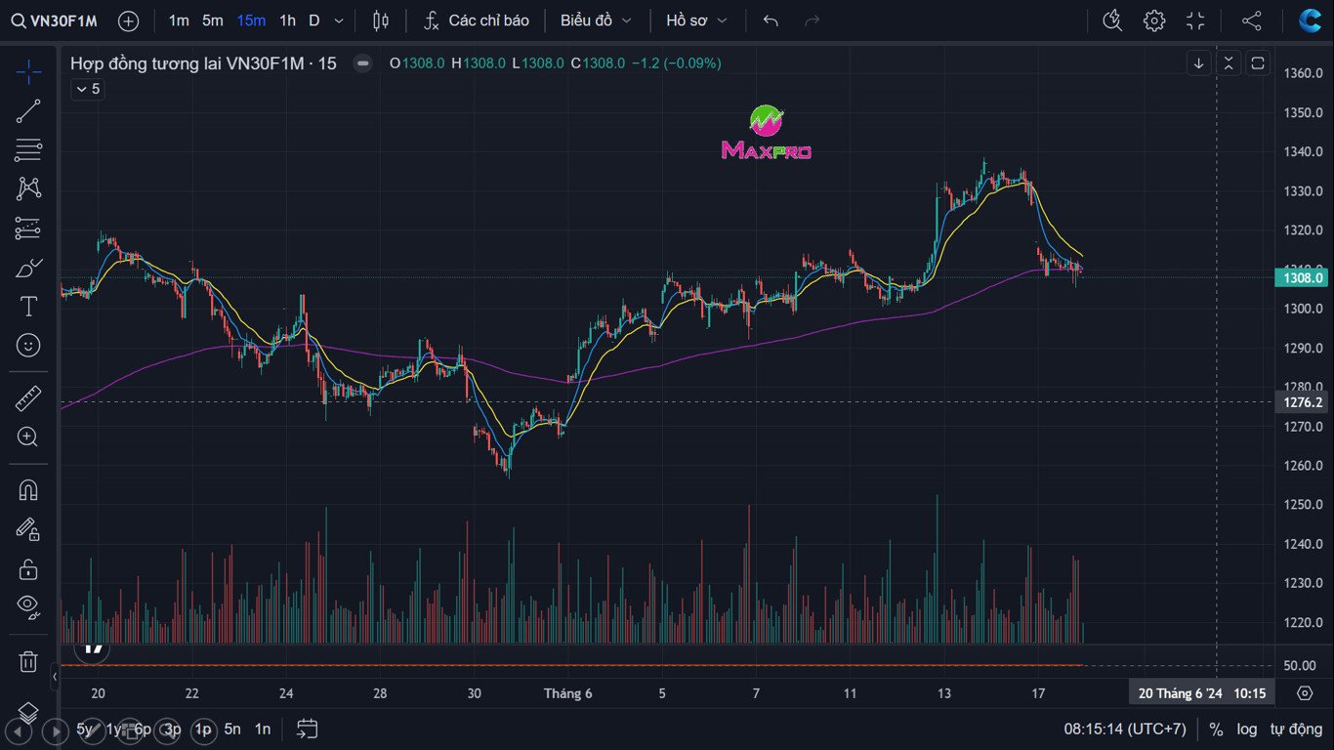Open the Hồ sơ dropdown
Screen dimensions: 1334x750
coord(696,21)
